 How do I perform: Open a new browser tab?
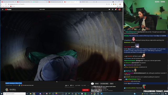coord(96,2)
